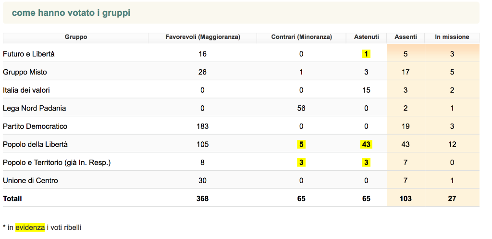The image size is (492, 239).
Task: Click the Contrari (Minoranza) column header
Action: pyautogui.click(x=301, y=37)
